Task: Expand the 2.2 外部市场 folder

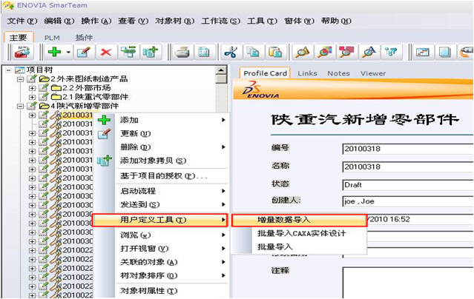Action: point(32,88)
